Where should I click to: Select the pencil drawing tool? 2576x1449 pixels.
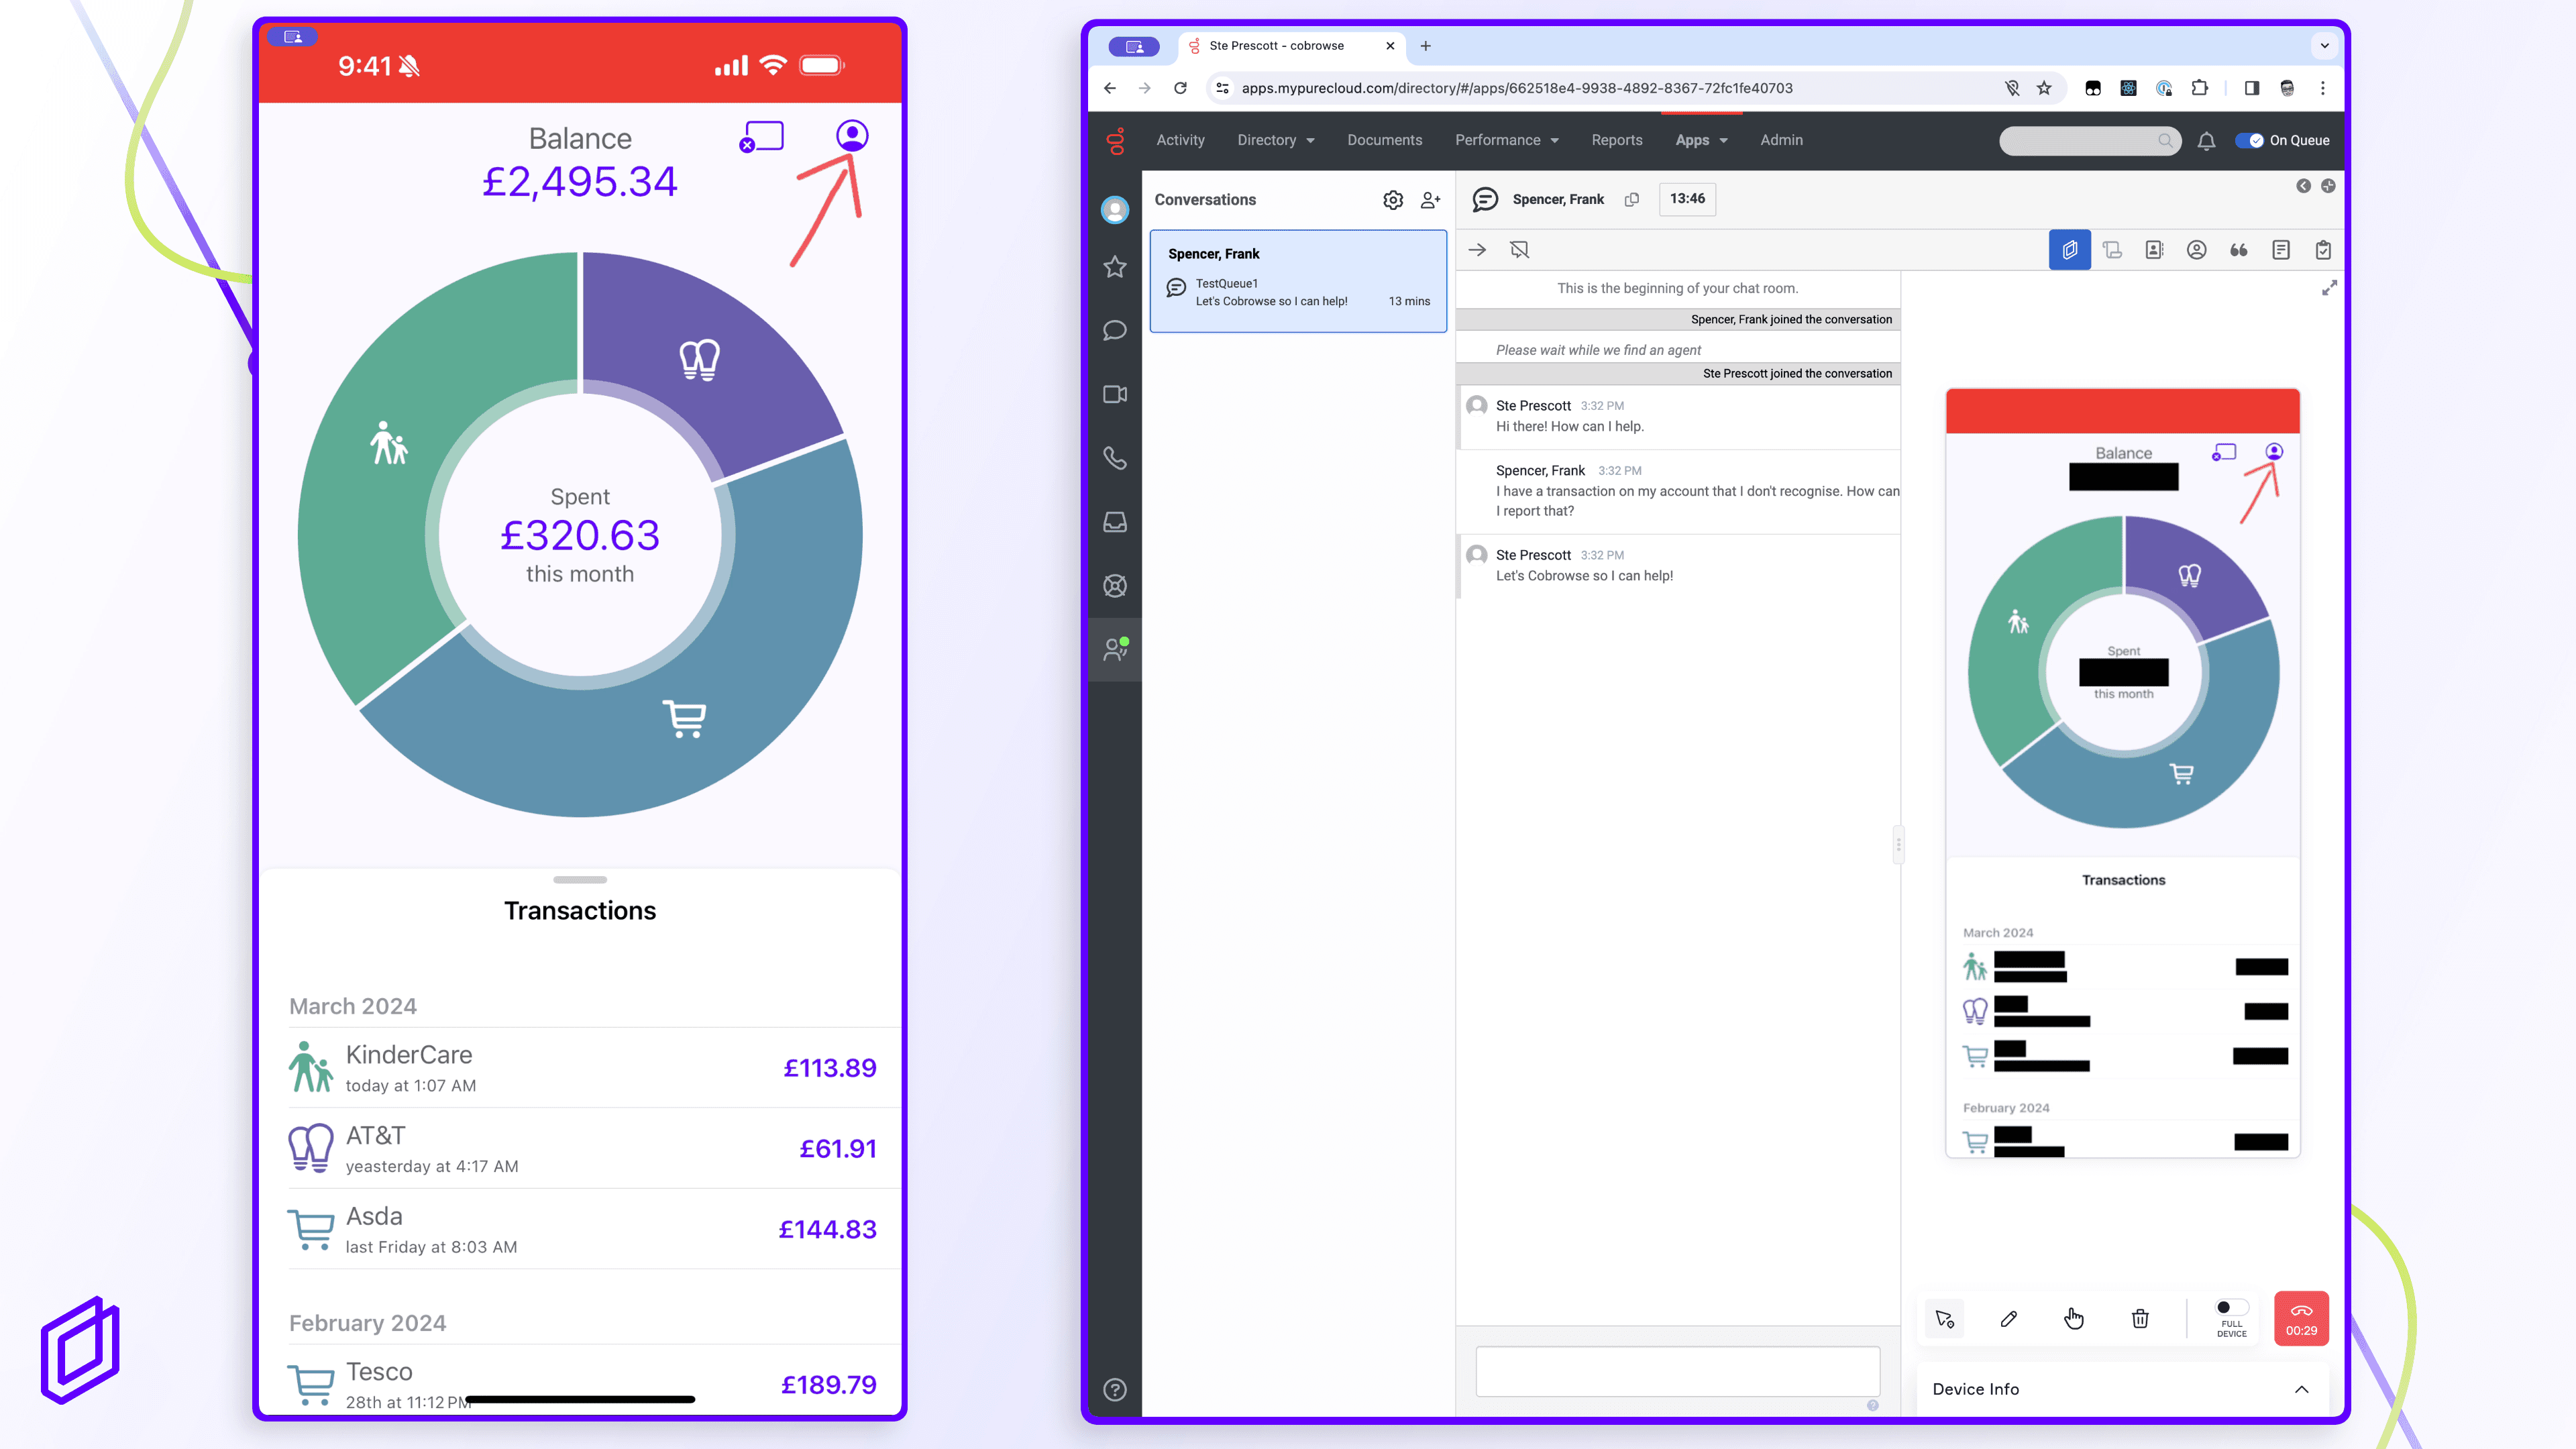pos(2009,1319)
